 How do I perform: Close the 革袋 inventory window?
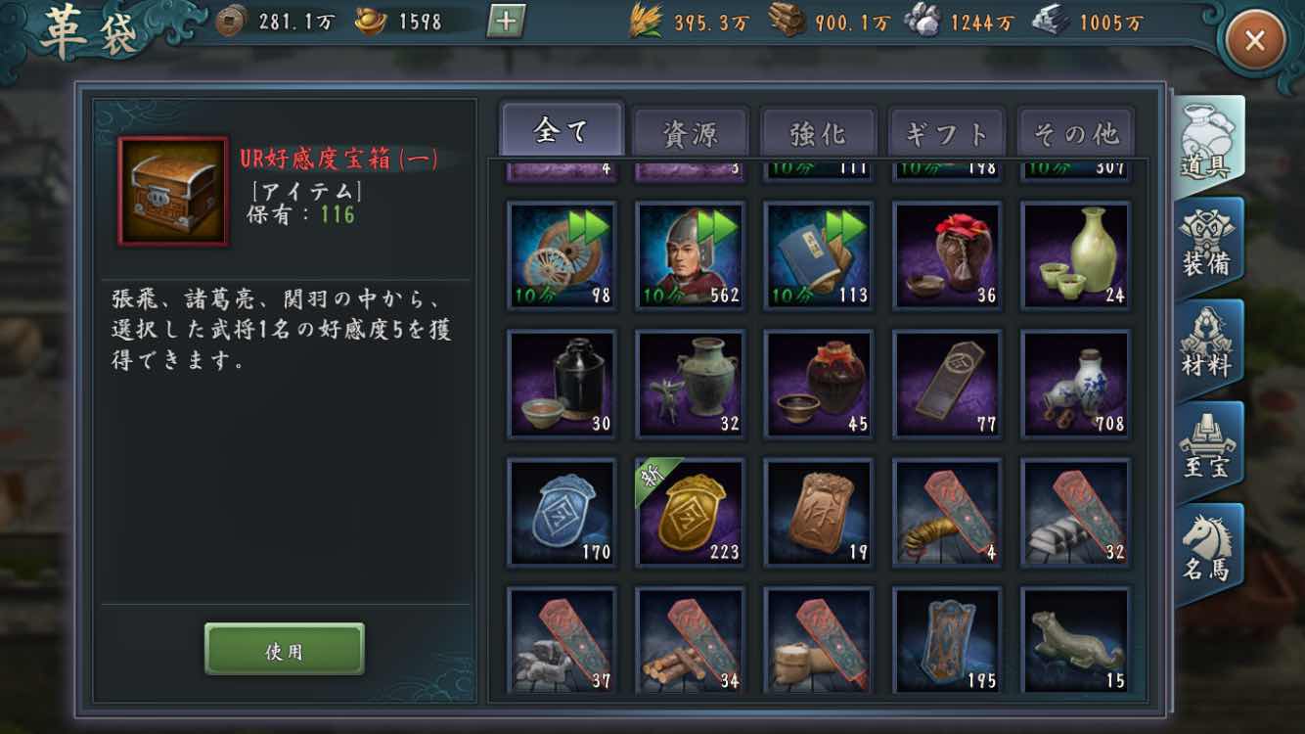1255,40
